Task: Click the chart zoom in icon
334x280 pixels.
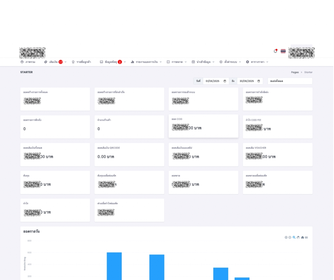Action: 286,237
